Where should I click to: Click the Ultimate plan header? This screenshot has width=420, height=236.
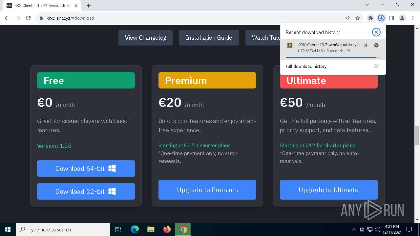click(x=329, y=81)
